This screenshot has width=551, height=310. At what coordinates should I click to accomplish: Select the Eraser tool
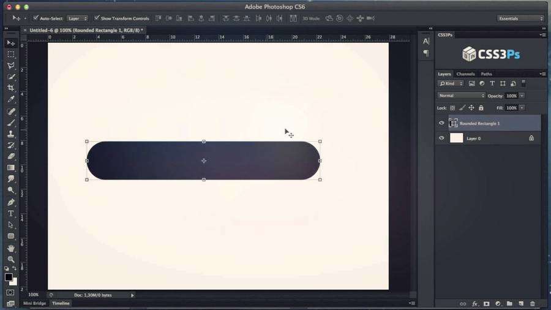point(11,156)
